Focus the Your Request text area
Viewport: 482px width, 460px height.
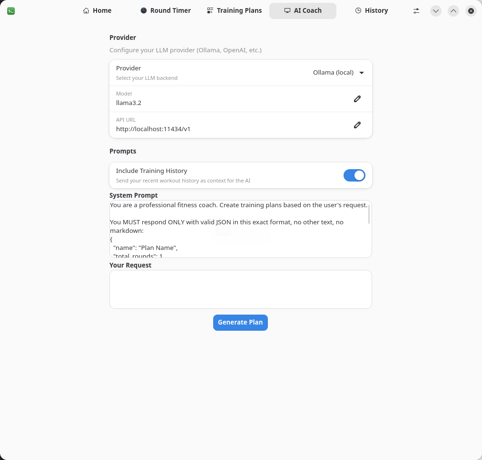point(241,289)
